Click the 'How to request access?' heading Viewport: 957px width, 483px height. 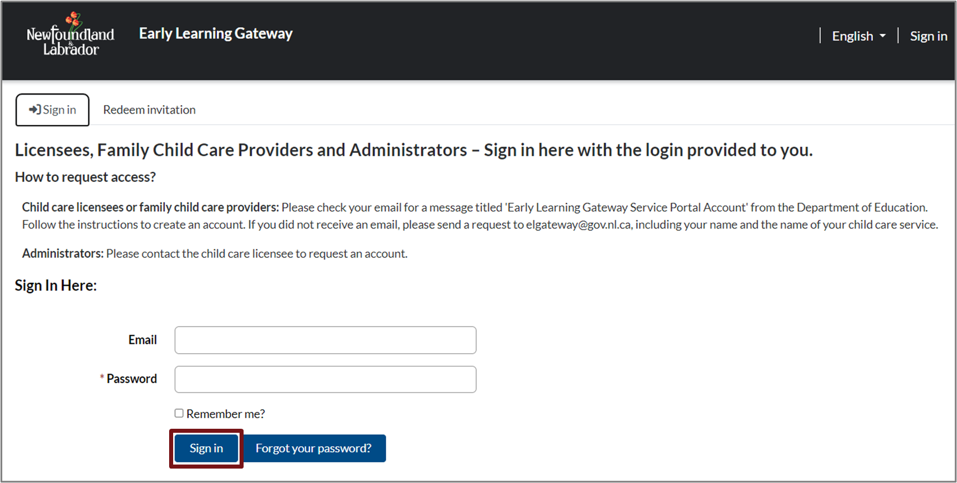[85, 177]
